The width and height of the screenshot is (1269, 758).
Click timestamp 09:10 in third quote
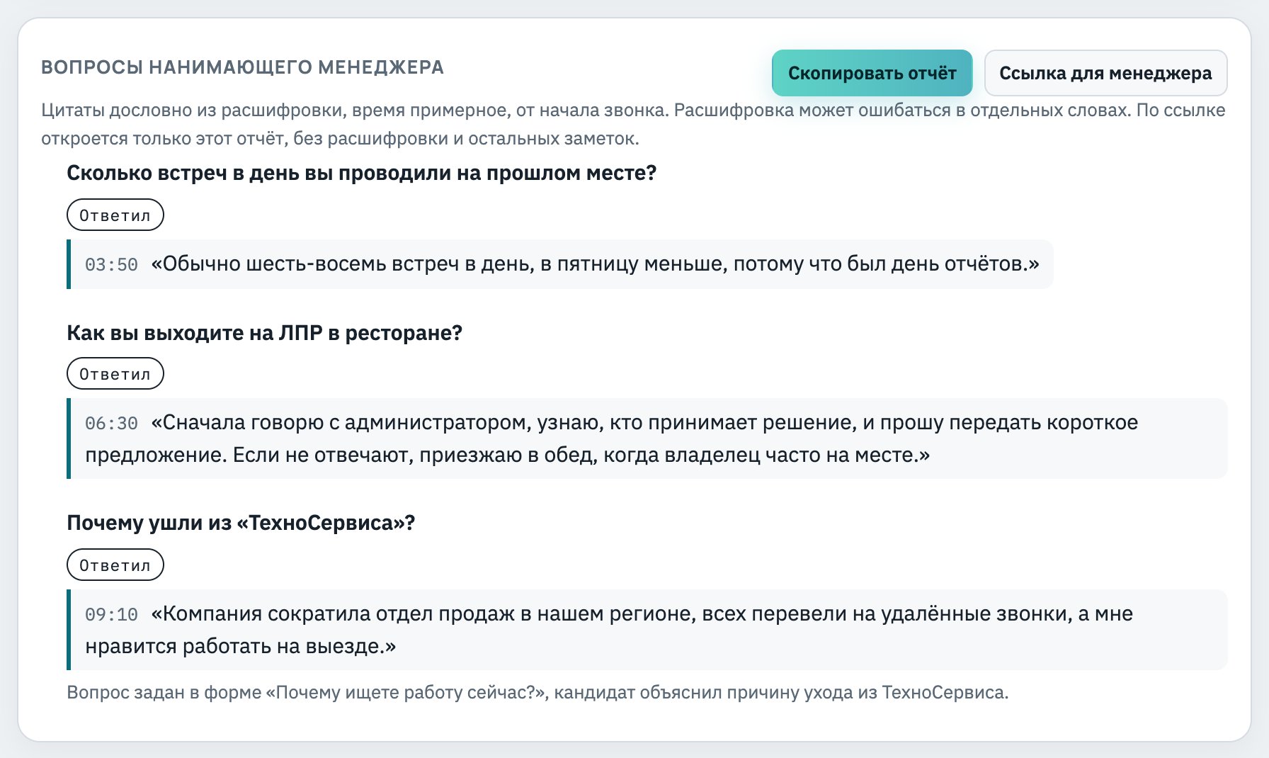pyautogui.click(x=111, y=615)
